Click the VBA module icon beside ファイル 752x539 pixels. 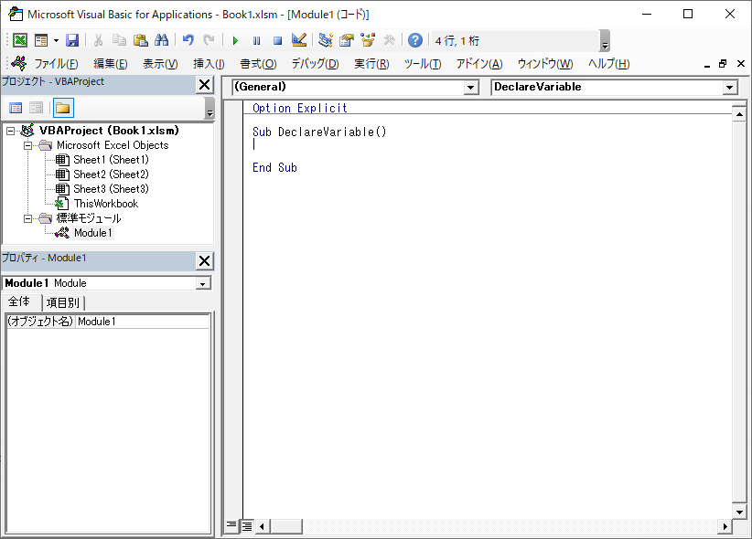pyautogui.click(x=19, y=63)
